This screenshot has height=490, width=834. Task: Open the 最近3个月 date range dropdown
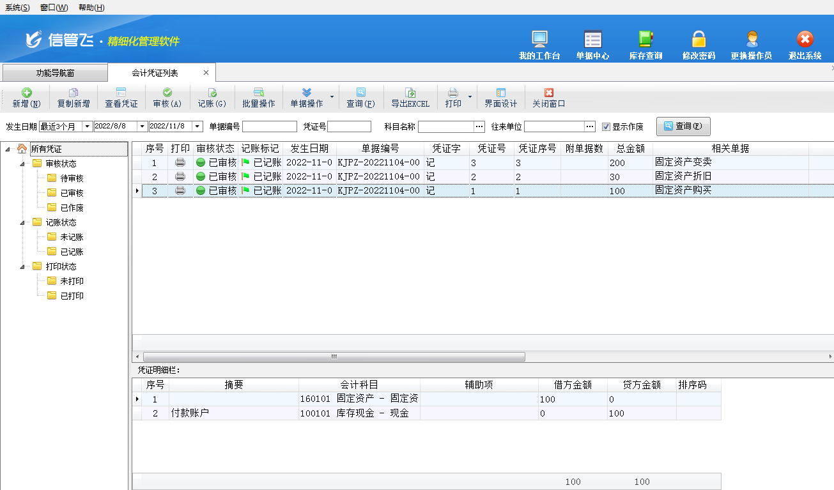click(x=87, y=126)
